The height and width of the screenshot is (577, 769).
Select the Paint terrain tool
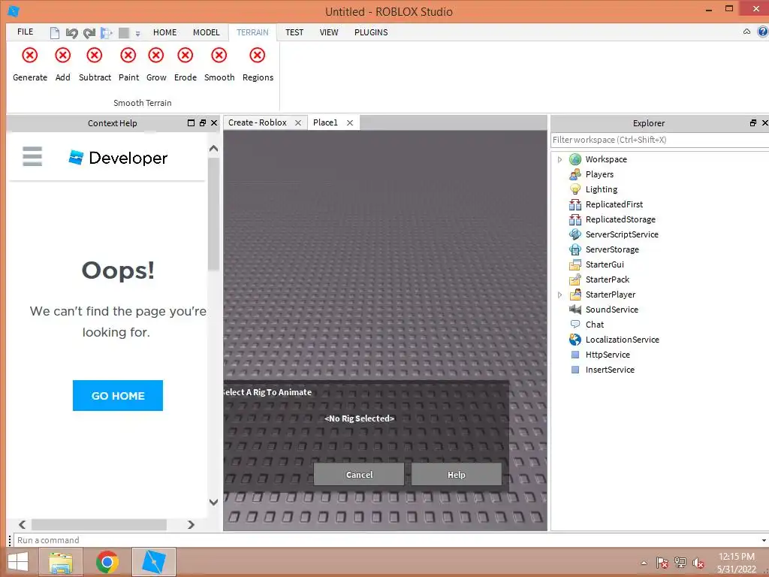tap(128, 65)
